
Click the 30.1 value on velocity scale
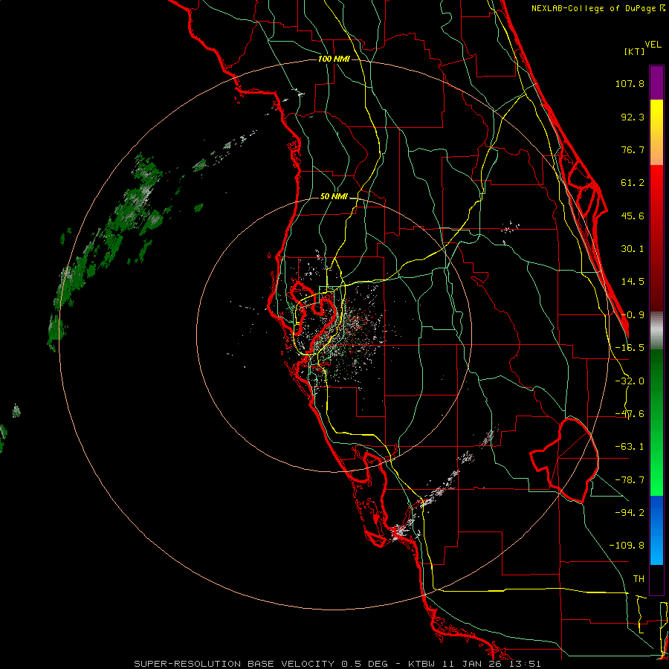coord(633,249)
